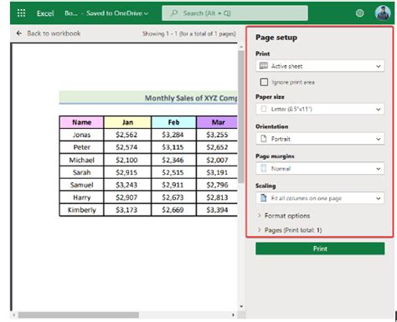This screenshot has height=322, width=397.
Task: Click the back arrow icon
Action: (x=18, y=33)
